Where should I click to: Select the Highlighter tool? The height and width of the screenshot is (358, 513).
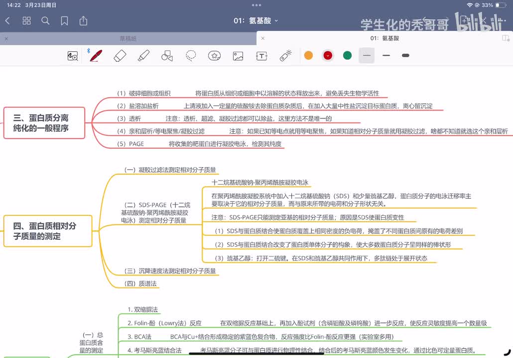click(143, 56)
